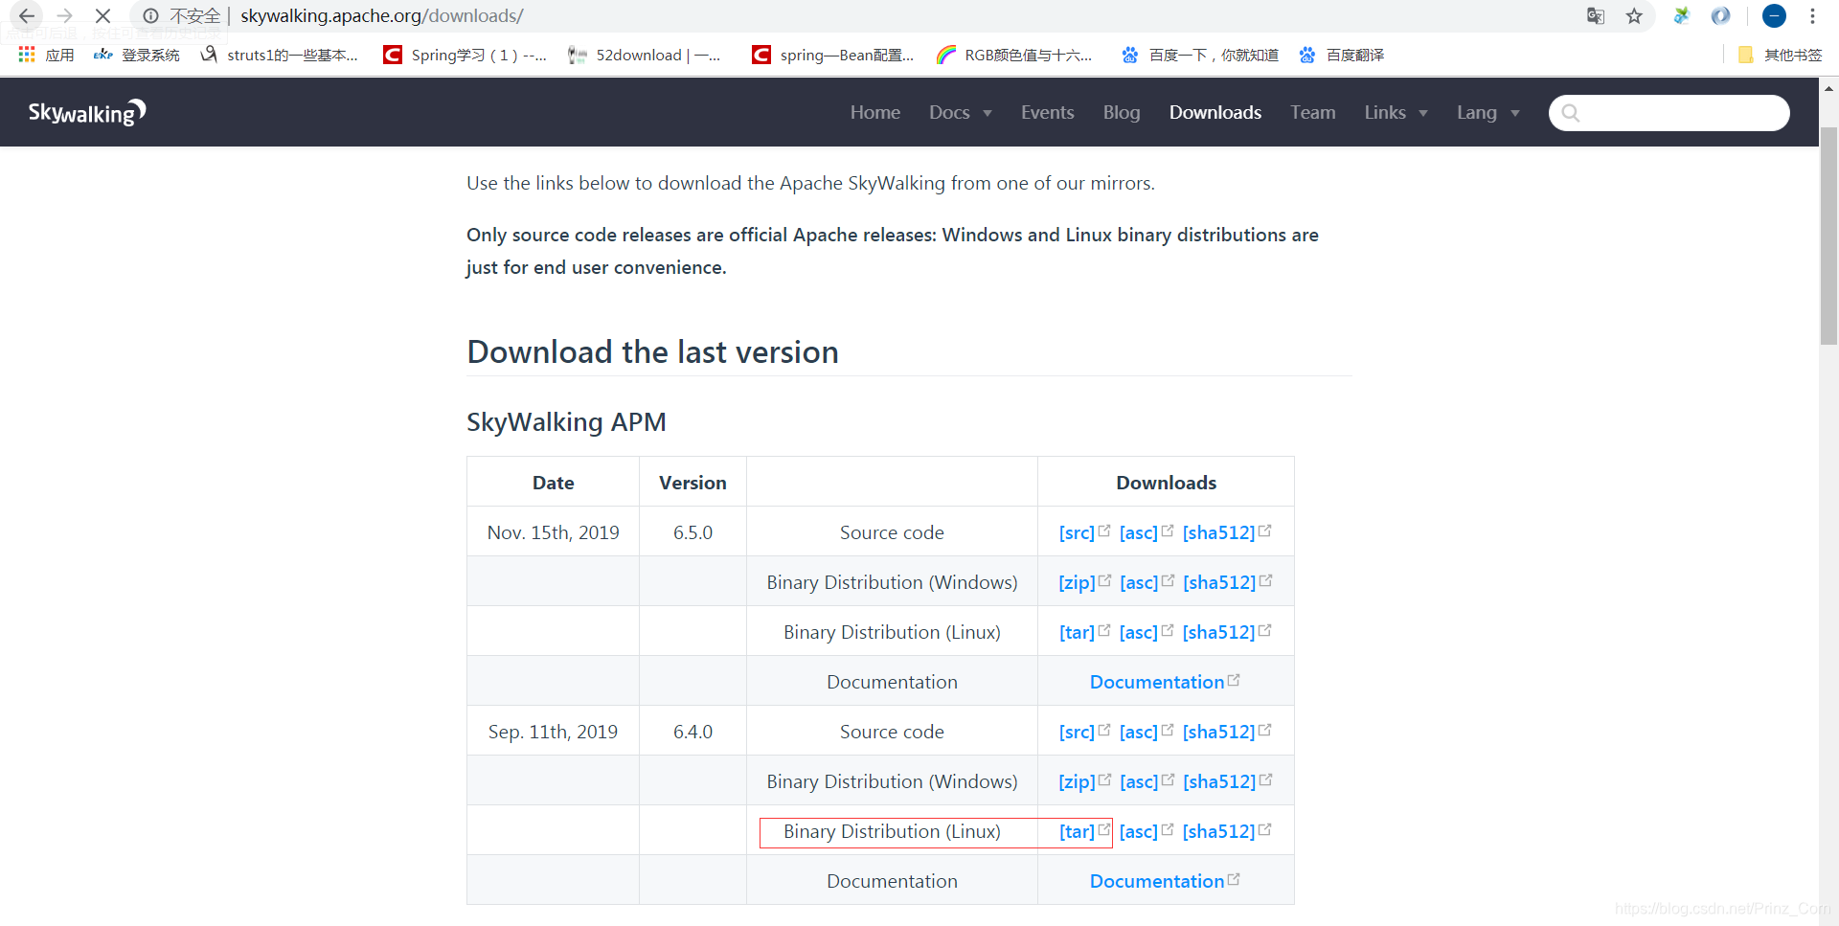The image size is (1839, 926).
Task: Open the 其他书签 bookmarks folder
Action: click(1780, 56)
